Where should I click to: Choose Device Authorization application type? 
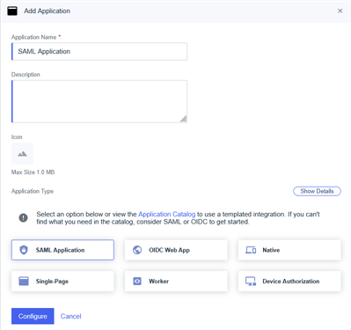click(x=289, y=281)
